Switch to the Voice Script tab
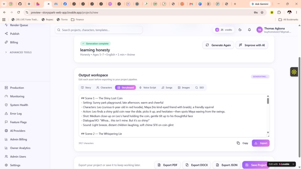Screen dimensions: 301x169 coord(148,87)
